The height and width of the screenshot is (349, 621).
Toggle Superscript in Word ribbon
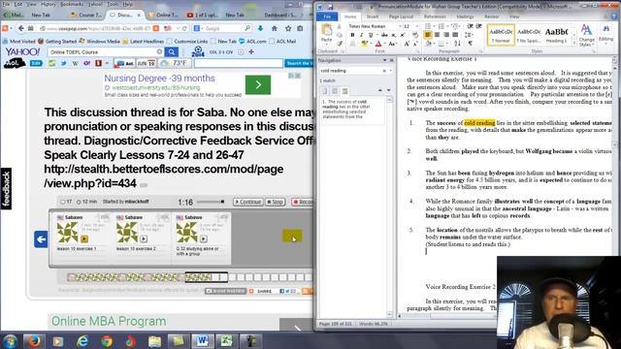(402, 35)
